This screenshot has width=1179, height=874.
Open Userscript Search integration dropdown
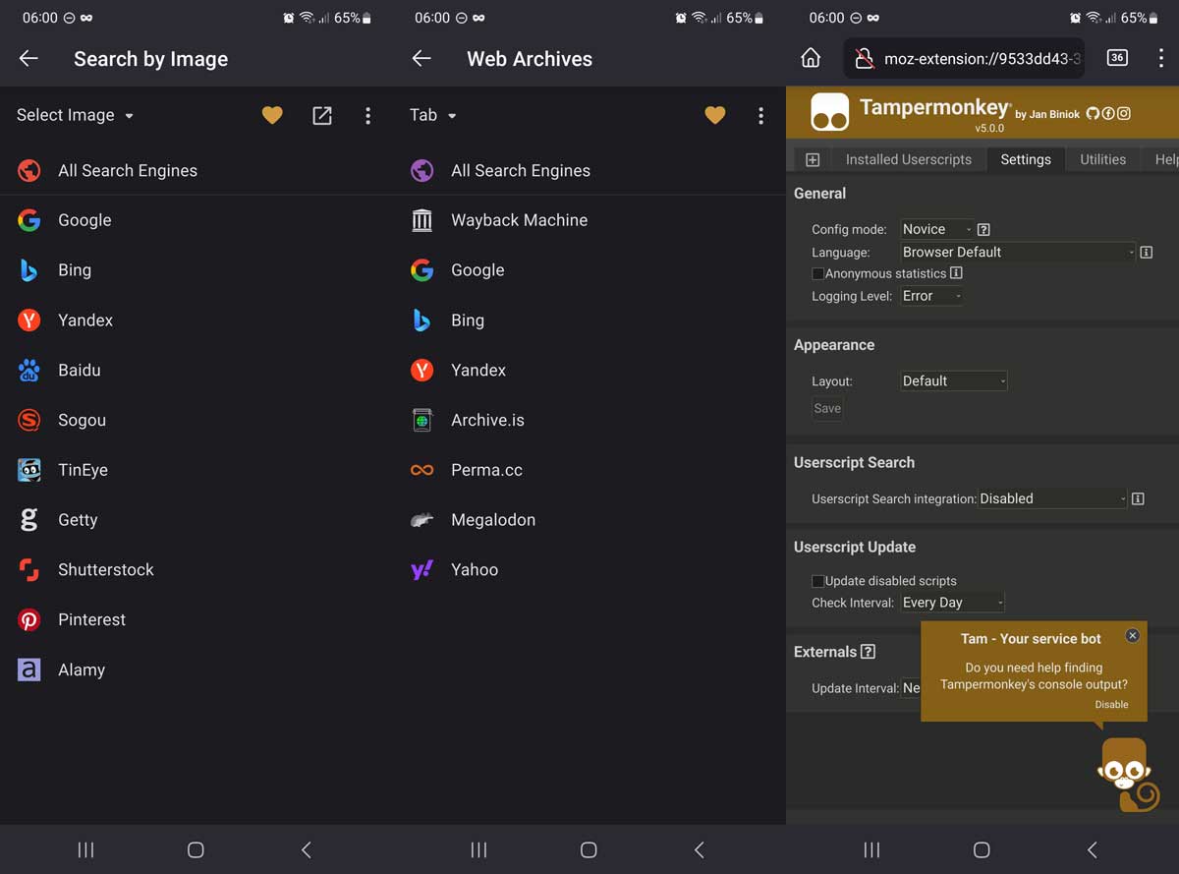[x=1052, y=498]
